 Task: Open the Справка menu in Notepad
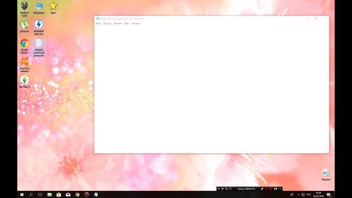pyautogui.click(x=135, y=23)
